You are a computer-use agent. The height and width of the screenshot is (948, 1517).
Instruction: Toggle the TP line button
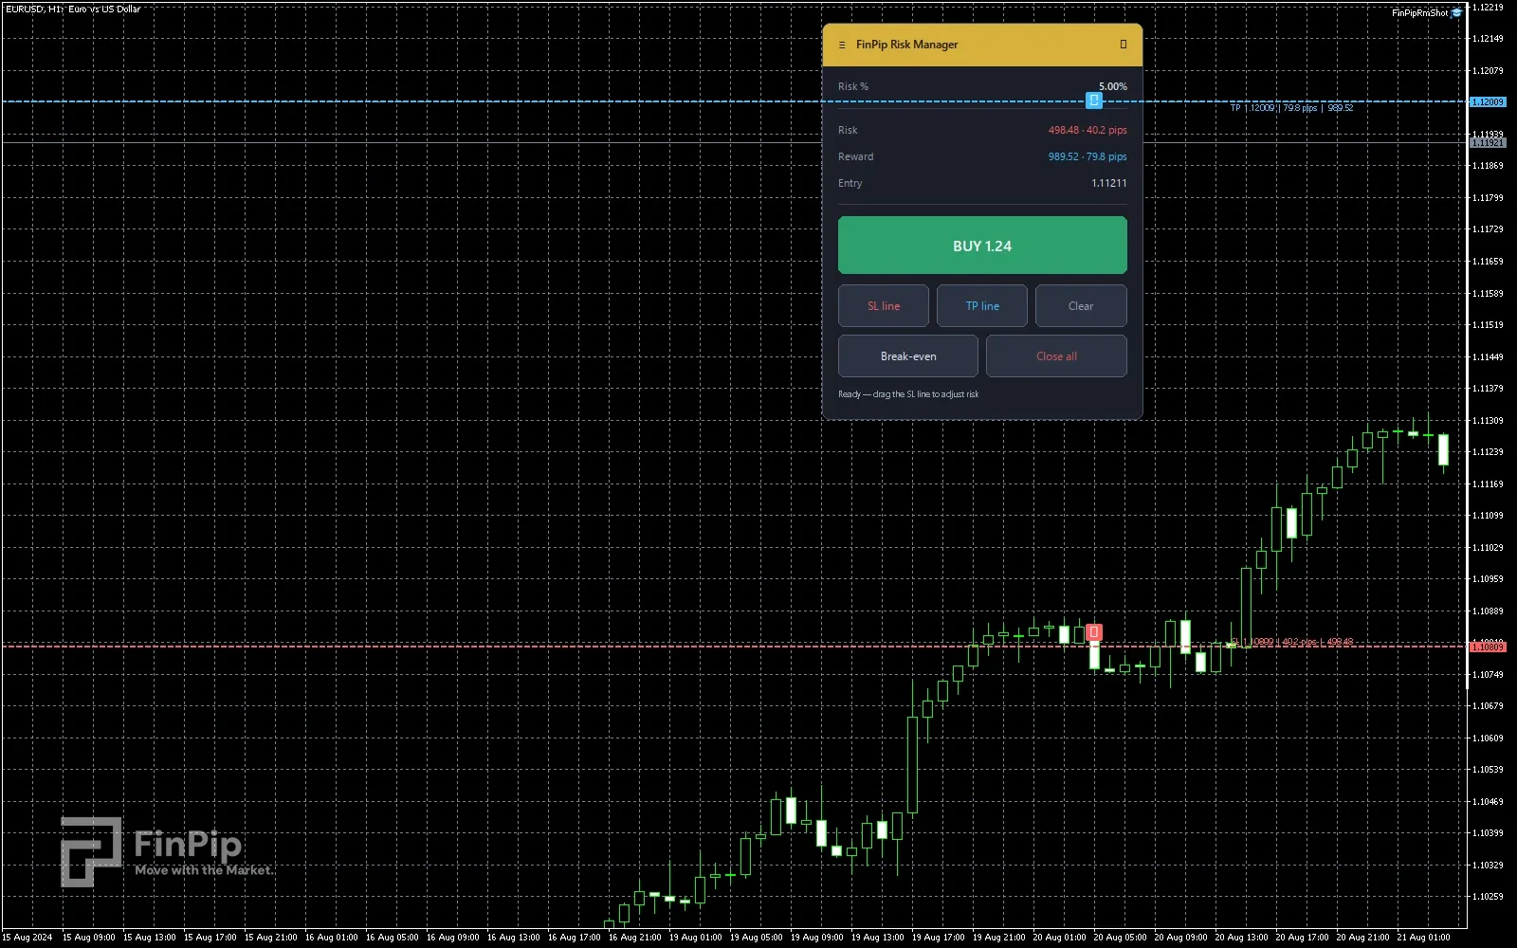tap(982, 306)
